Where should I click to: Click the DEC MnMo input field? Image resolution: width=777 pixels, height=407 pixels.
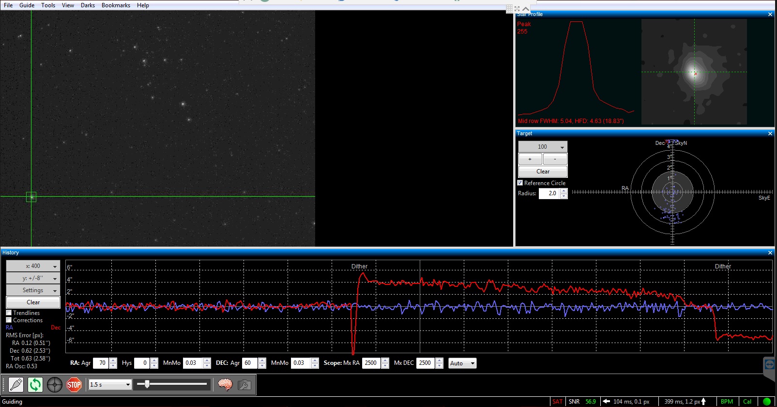(301, 363)
